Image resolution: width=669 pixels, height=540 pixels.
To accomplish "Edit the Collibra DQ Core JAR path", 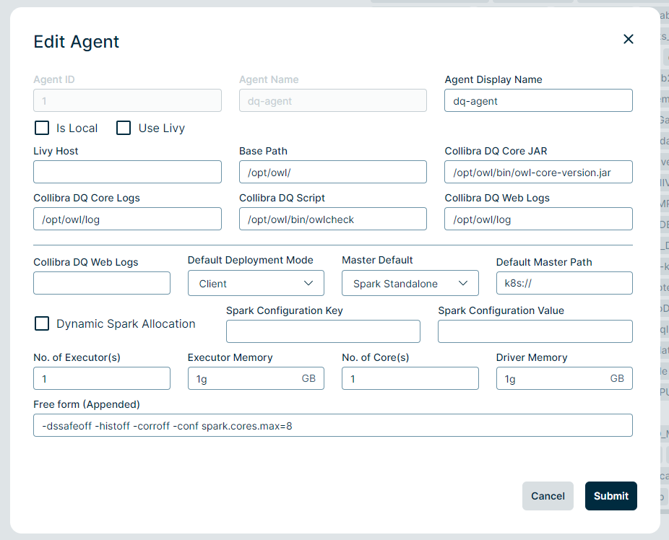I will [538, 172].
